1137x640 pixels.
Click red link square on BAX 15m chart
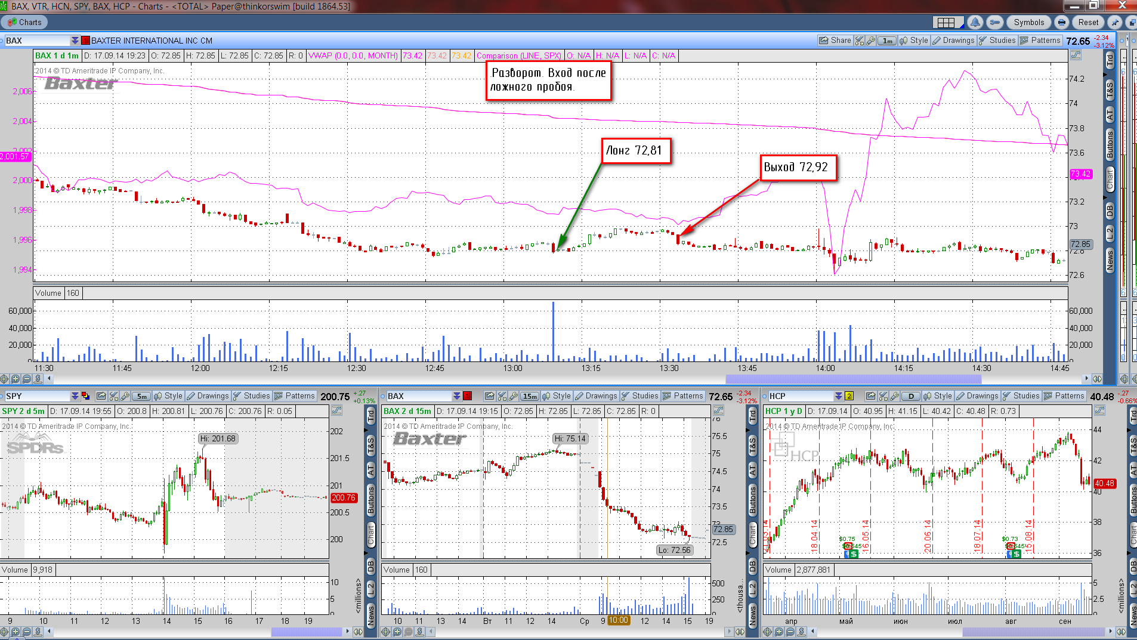[x=467, y=396]
